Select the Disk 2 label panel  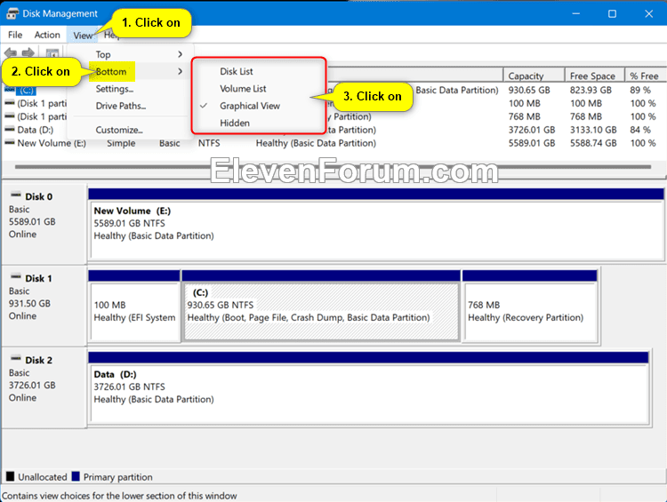tap(44, 387)
